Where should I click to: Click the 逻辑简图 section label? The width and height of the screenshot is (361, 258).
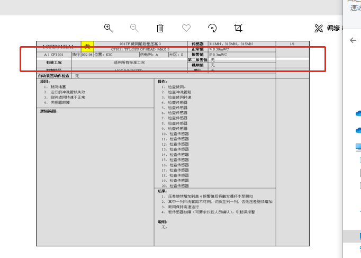pos(49,111)
